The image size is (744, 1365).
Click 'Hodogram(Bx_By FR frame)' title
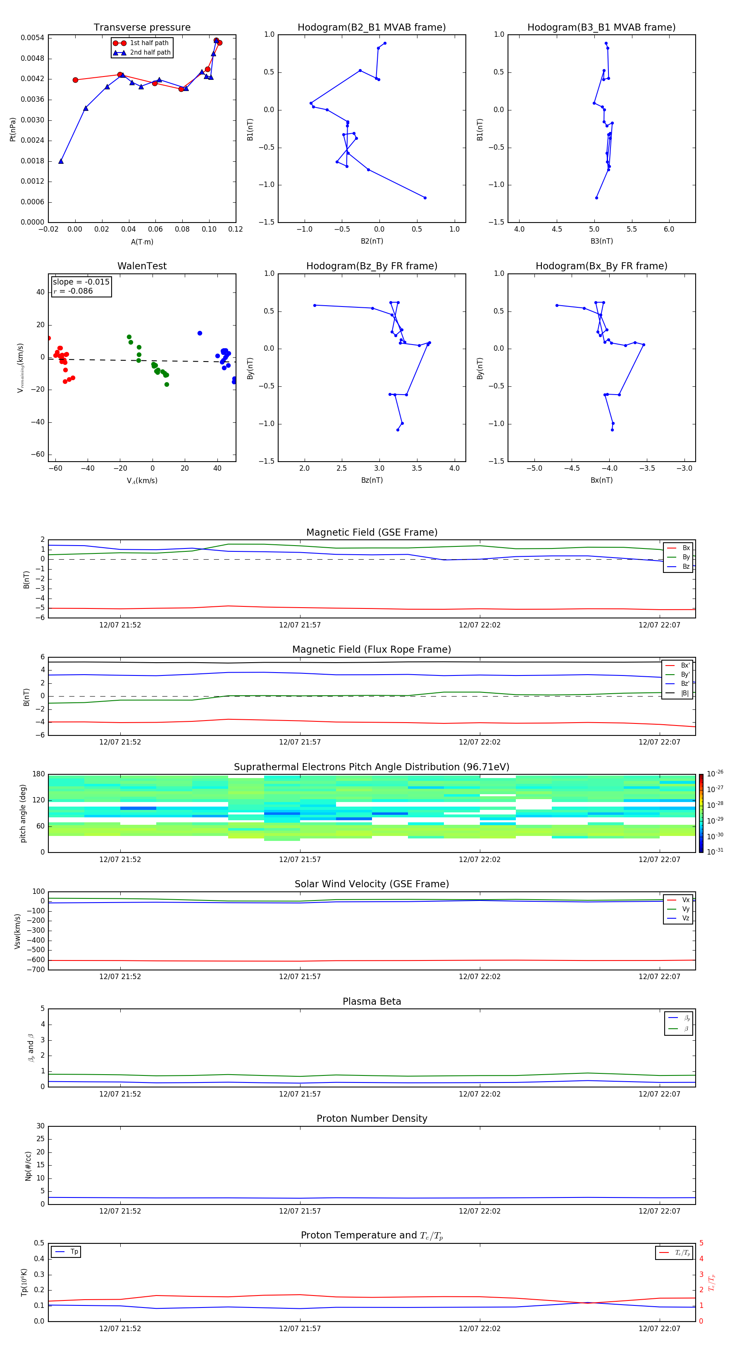pyautogui.click(x=601, y=266)
